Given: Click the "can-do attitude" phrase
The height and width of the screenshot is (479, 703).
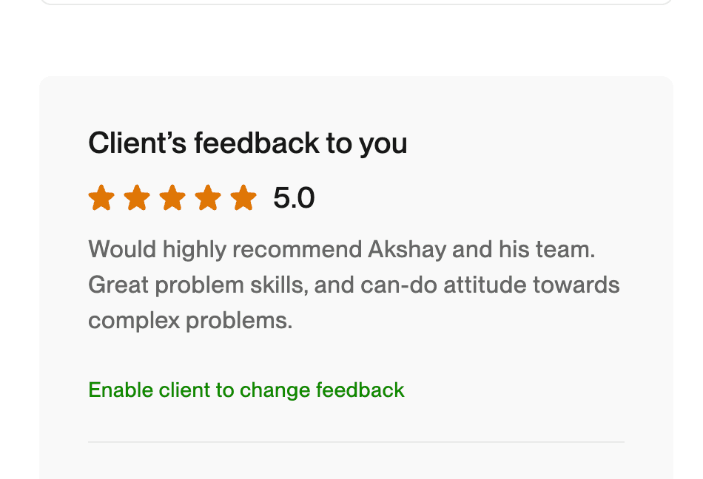Looking at the screenshot, I should pyautogui.click(x=448, y=285).
